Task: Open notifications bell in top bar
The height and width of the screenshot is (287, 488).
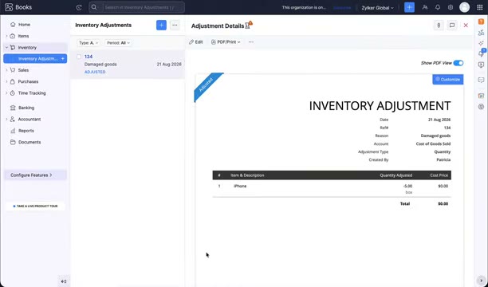Action: click(438, 7)
